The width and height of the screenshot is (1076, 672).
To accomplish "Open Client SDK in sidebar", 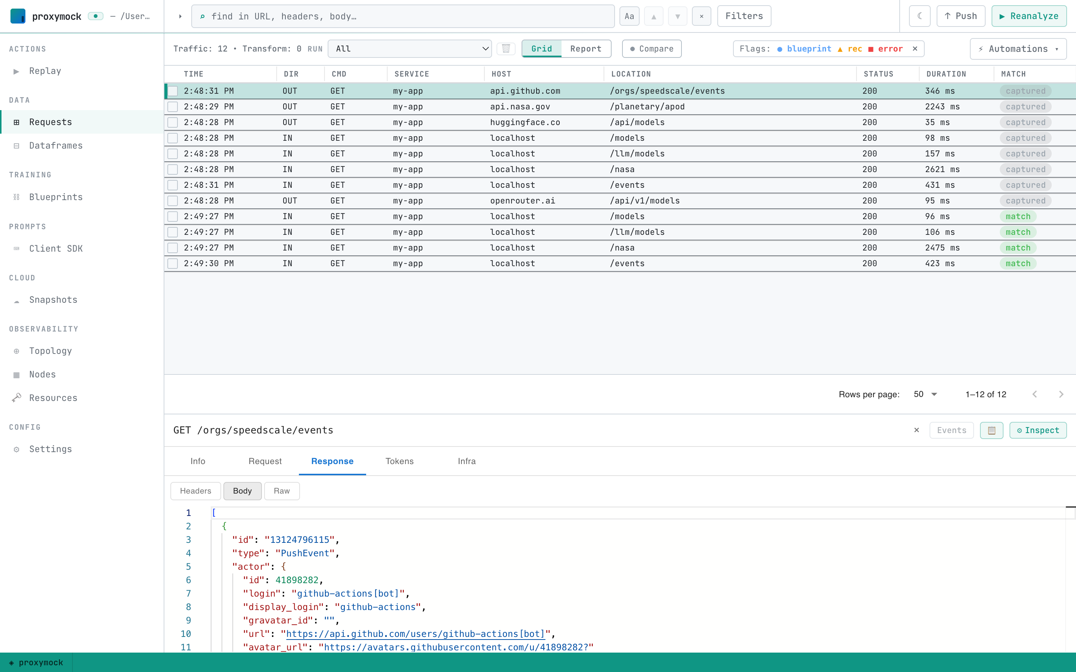I will tap(82, 248).
